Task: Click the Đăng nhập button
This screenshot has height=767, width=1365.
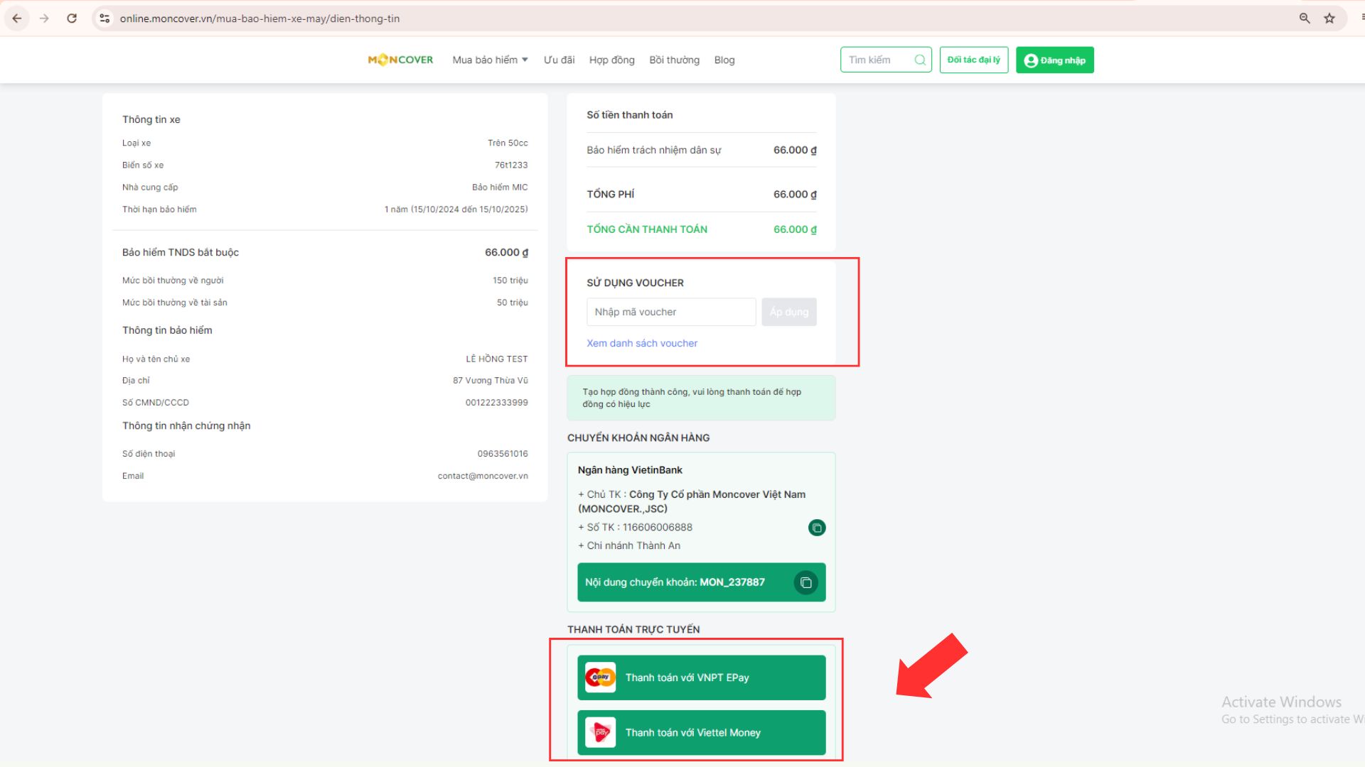Action: click(1054, 60)
